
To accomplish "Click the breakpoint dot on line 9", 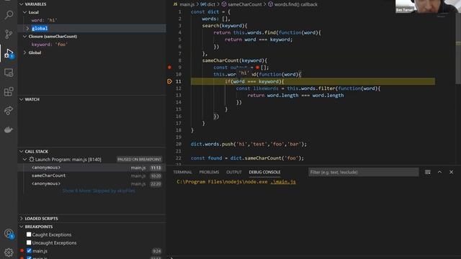I will click(169, 67).
